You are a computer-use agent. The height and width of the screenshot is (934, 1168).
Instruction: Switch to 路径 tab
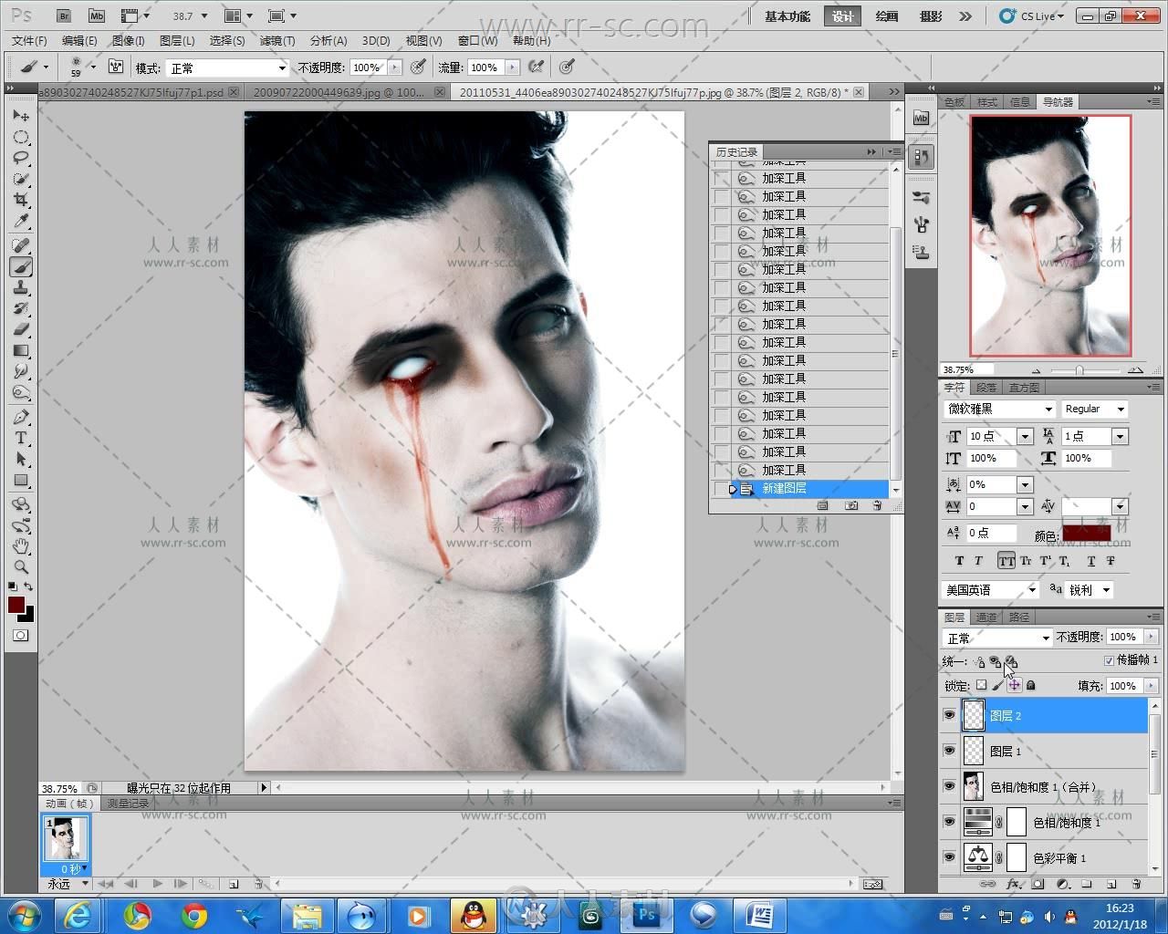pyautogui.click(x=1019, y=617)
